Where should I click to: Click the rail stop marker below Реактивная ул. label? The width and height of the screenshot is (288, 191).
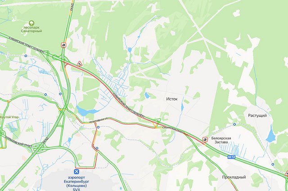[98, 127]
